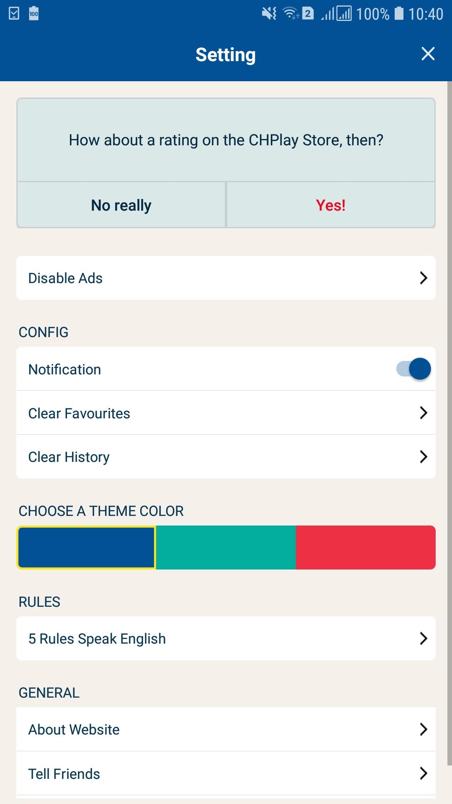Choose 'No really' on rating prompt
This screenshot has height=804, width=452.
coord(121,205)
